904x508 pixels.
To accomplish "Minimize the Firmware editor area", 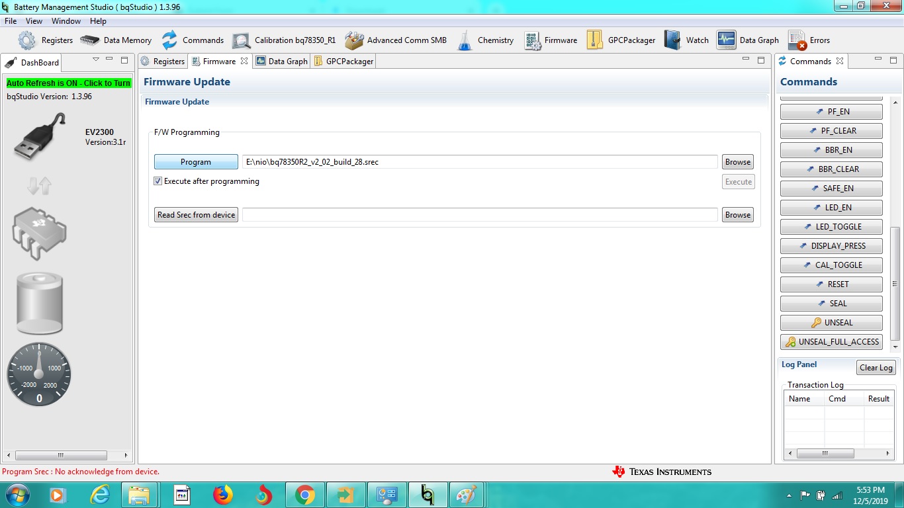I will tap(745, 60).
